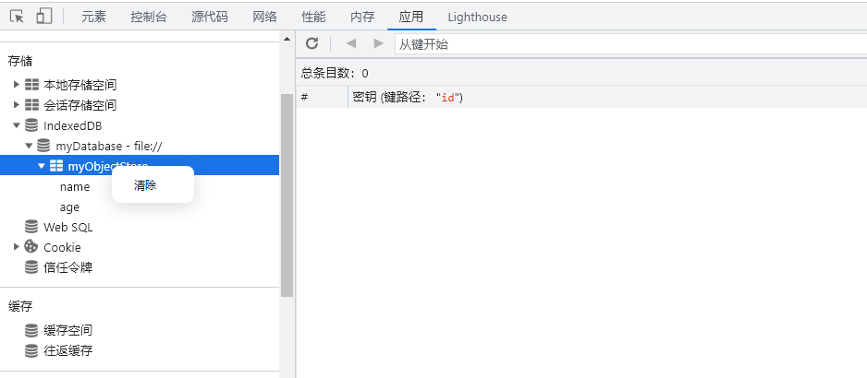This screenshot has height=378, width=867.
Task: Click the 缓存空间 storage icon
Action: coord(31,330)
